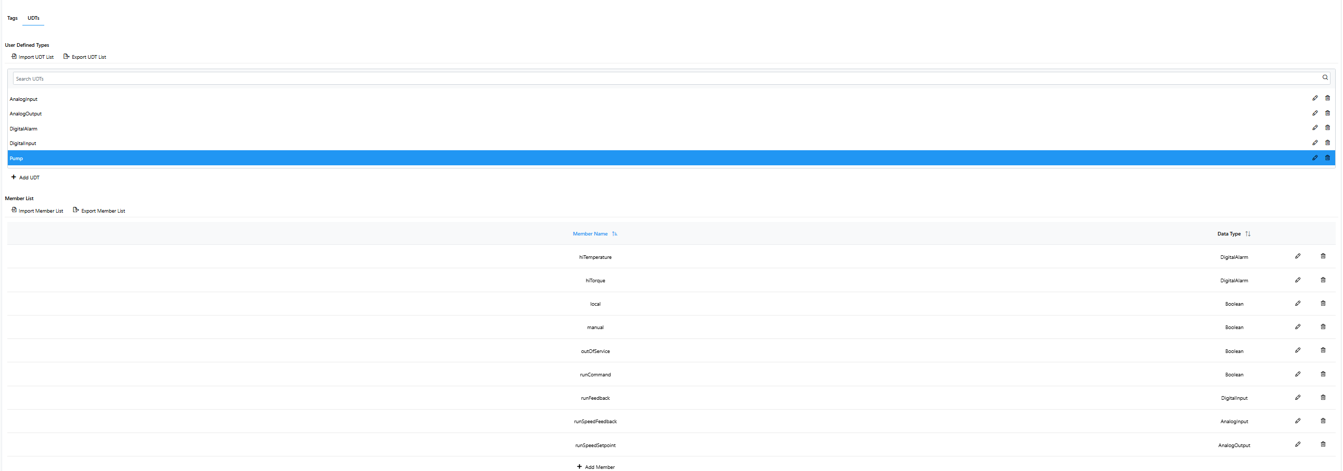Delete the AnalogInput UDT trash icon
1343x471 pixels.
[1327, 98]
